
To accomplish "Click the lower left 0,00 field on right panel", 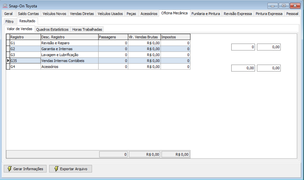I will (243, 68).
